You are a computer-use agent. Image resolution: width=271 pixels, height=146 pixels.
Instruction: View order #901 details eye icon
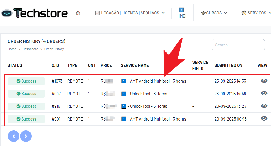click(264, 118)
